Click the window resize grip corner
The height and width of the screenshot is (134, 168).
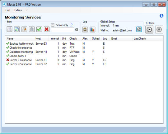[x=165, y=131]
